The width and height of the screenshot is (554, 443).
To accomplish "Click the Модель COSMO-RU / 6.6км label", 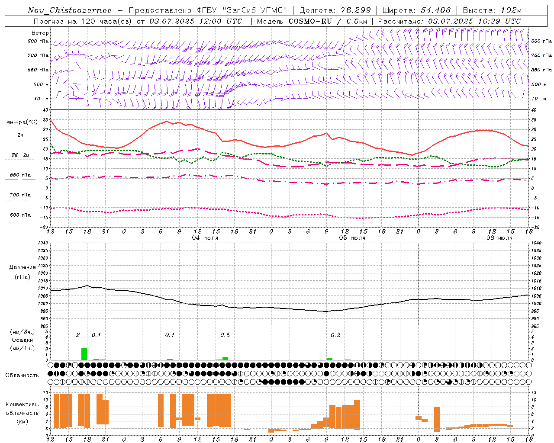I will coord(312,21).
